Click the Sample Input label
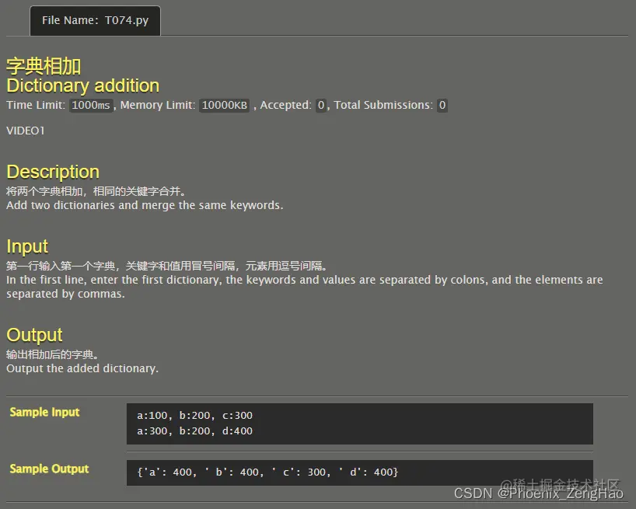 coord(44,412)
